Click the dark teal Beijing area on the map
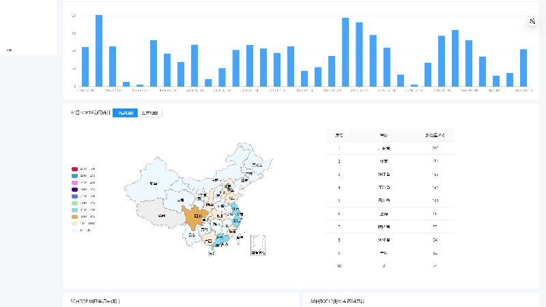The image size is (546, 307). [x=227, y=186]
